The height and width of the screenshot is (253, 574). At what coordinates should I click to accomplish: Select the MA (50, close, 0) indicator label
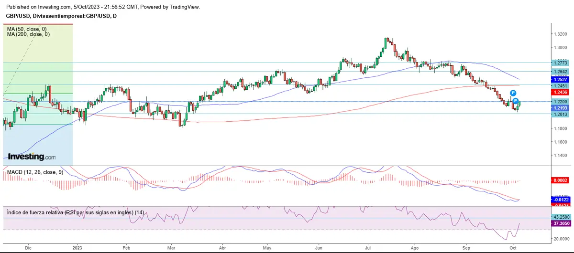pos(28,29)
